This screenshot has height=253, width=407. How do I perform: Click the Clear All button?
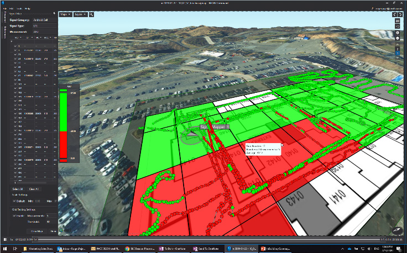pyautogui.click(x=34, y=189)
